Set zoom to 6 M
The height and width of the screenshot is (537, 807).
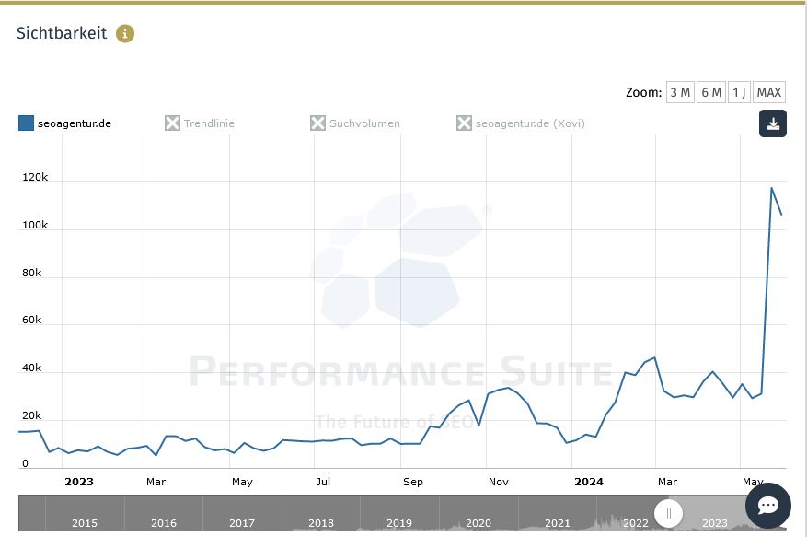tap(711, 92)
